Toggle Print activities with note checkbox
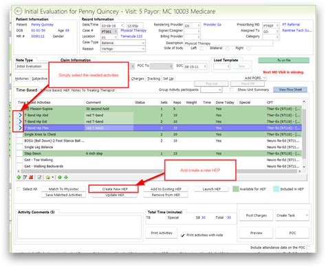Image resolution: width=326 pixels, height=267 pixels. coord(183,235)
